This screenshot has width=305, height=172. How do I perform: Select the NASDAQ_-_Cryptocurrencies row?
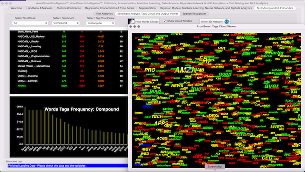69,56
